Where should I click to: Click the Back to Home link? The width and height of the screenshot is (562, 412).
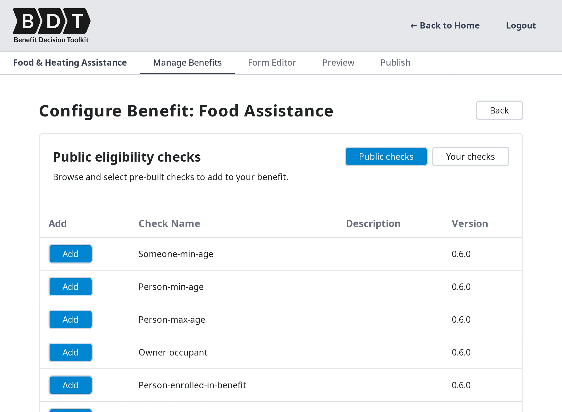click(x=449, y=25)
